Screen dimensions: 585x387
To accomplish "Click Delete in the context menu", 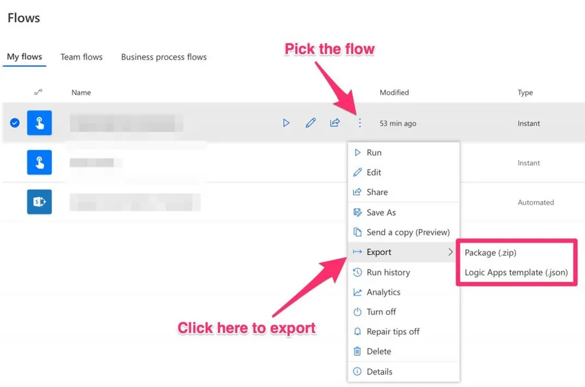I will pos(378,351).
